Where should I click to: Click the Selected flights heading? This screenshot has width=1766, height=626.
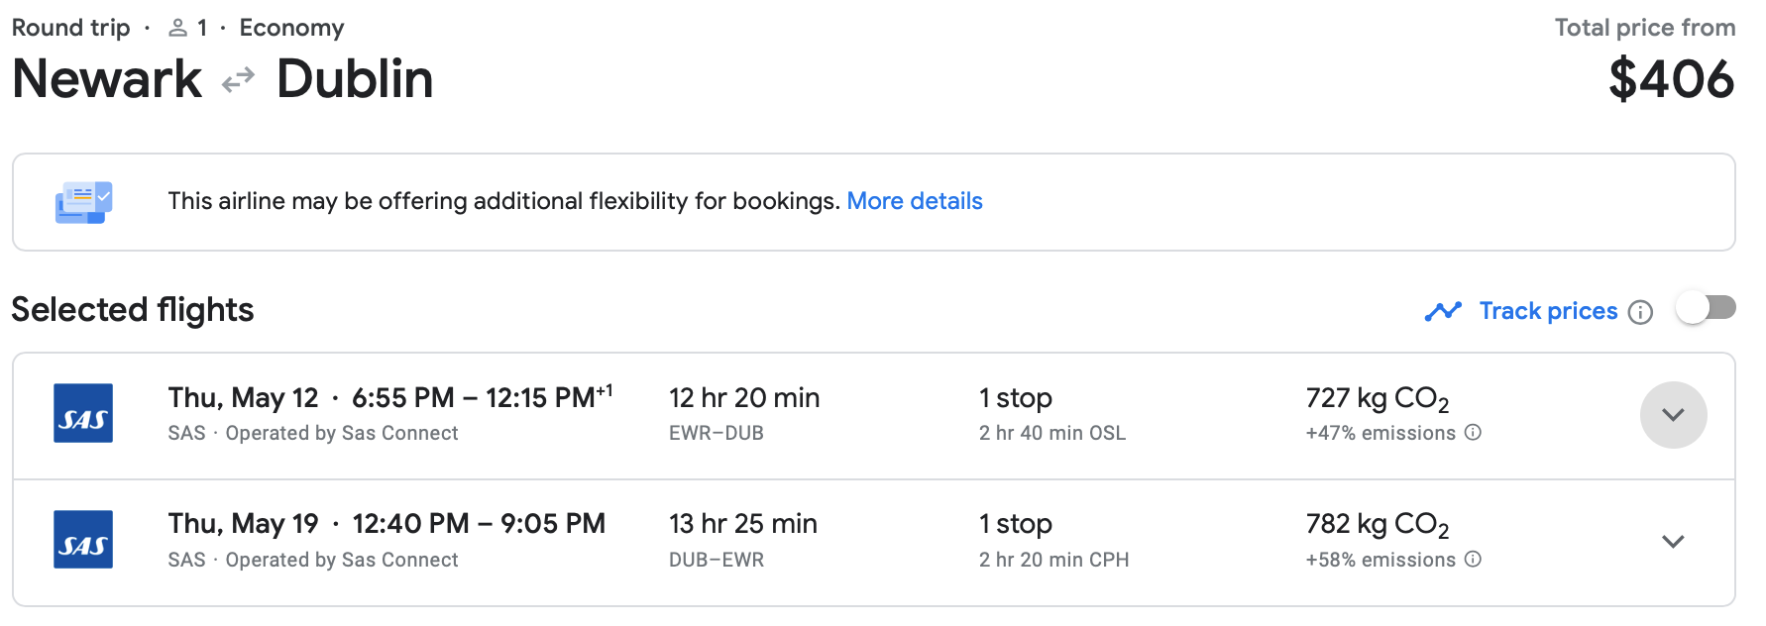click(133, 310)
